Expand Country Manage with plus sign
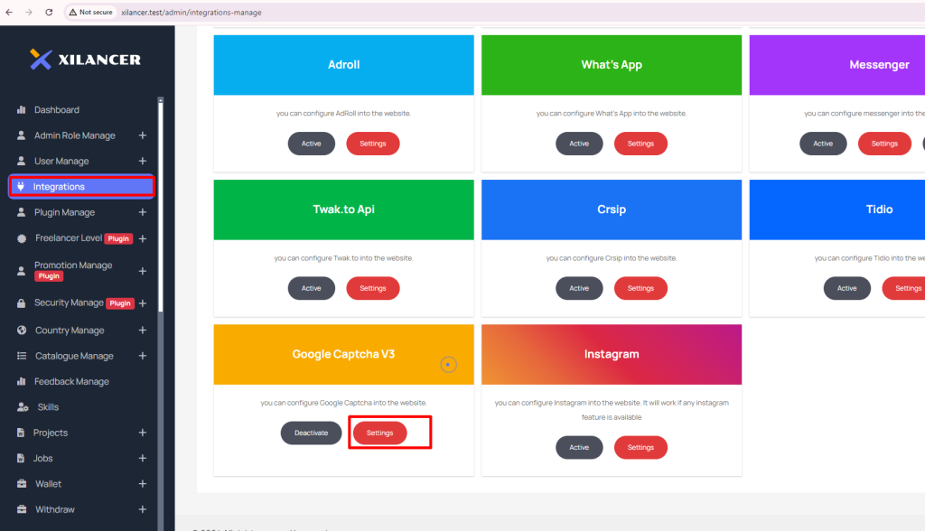The height and width of the screenshot is (531, 925). click(x=142, y=330)
